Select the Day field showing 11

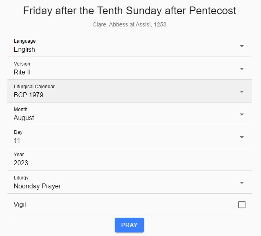[122, 140]
